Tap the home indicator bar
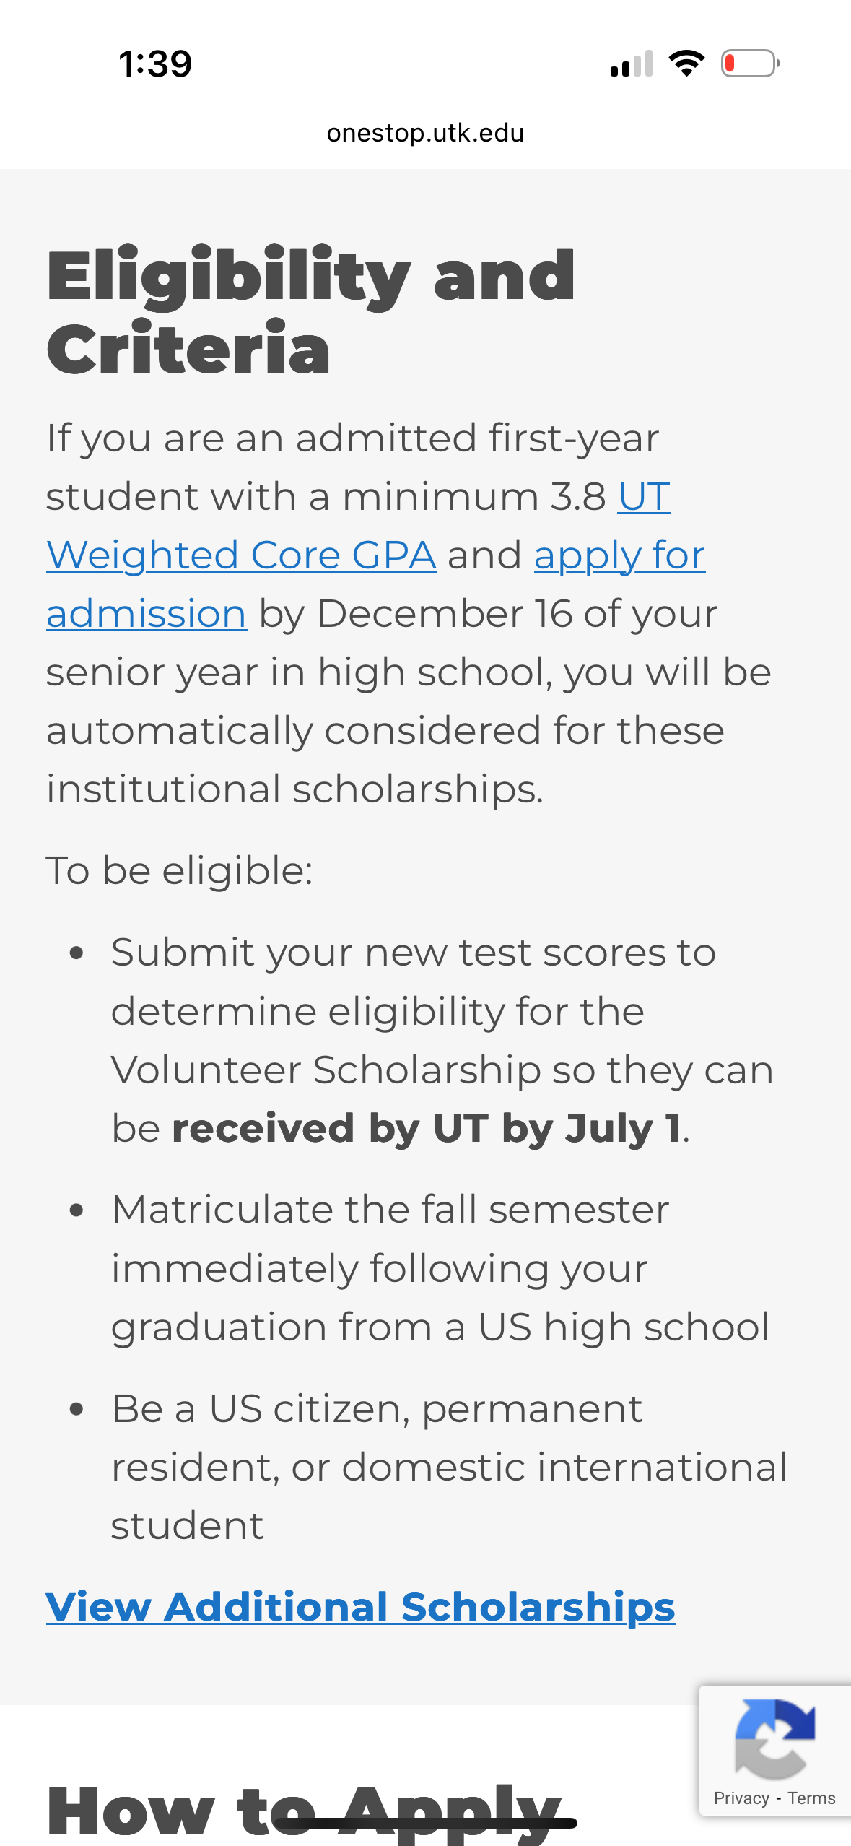Viewport: 851px width, 1846px height. [425, 1824]
